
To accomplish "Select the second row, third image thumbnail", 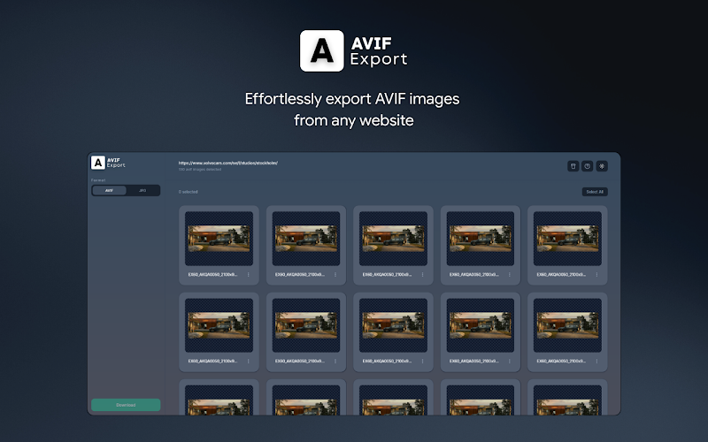I will [x=393, y=325].
